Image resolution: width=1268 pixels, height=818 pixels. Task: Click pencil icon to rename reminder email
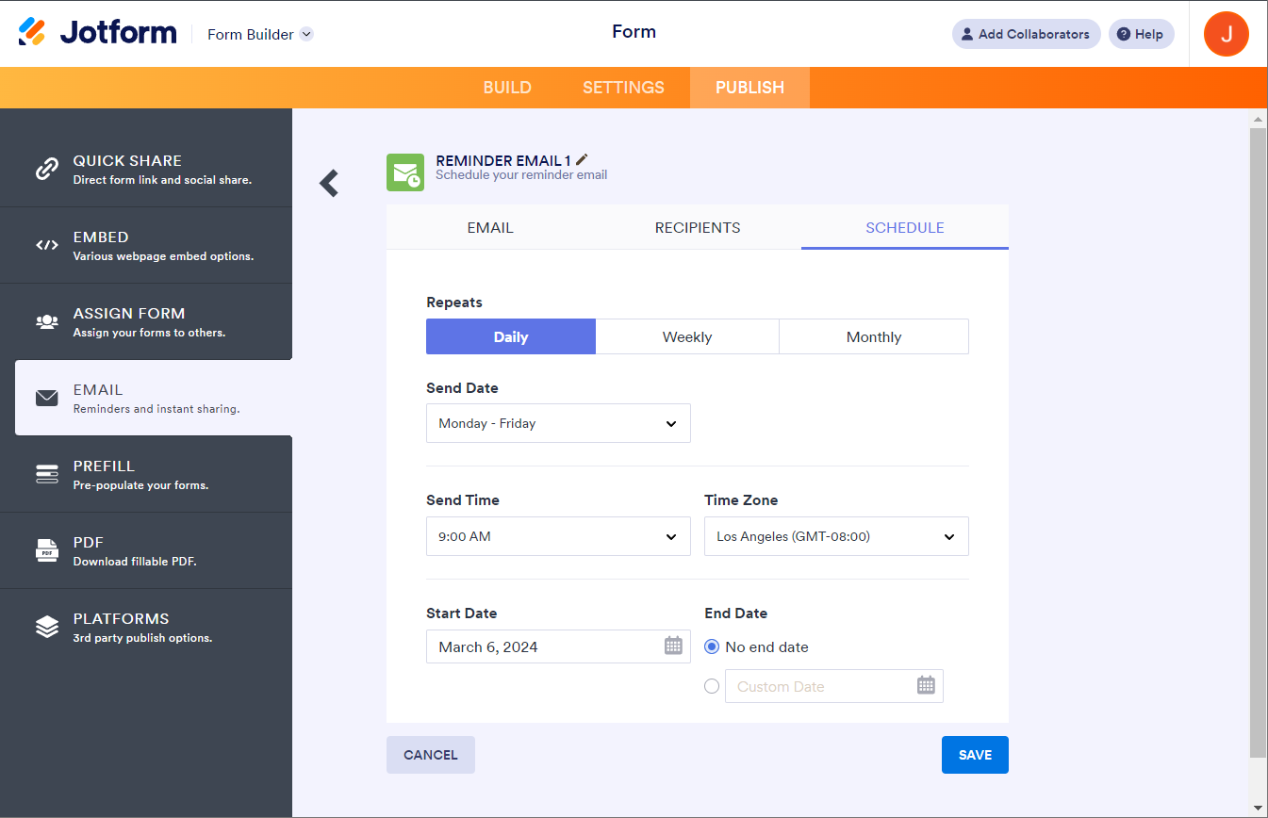(x=582, y=160)
